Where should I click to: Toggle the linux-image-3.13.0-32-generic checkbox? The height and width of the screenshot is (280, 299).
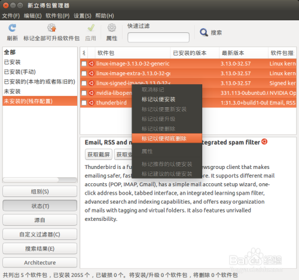(x=84, y=64)
